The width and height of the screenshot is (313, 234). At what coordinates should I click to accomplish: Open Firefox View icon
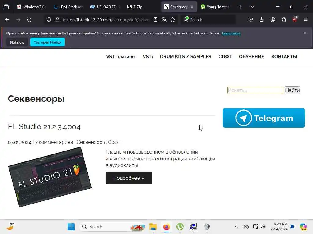point(6,7)
